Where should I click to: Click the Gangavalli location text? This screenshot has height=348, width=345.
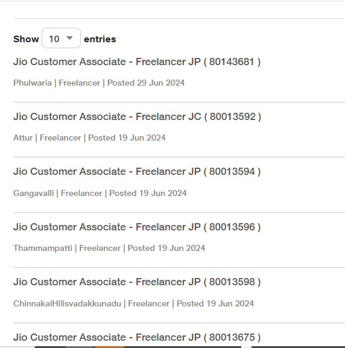pos(34,193)
